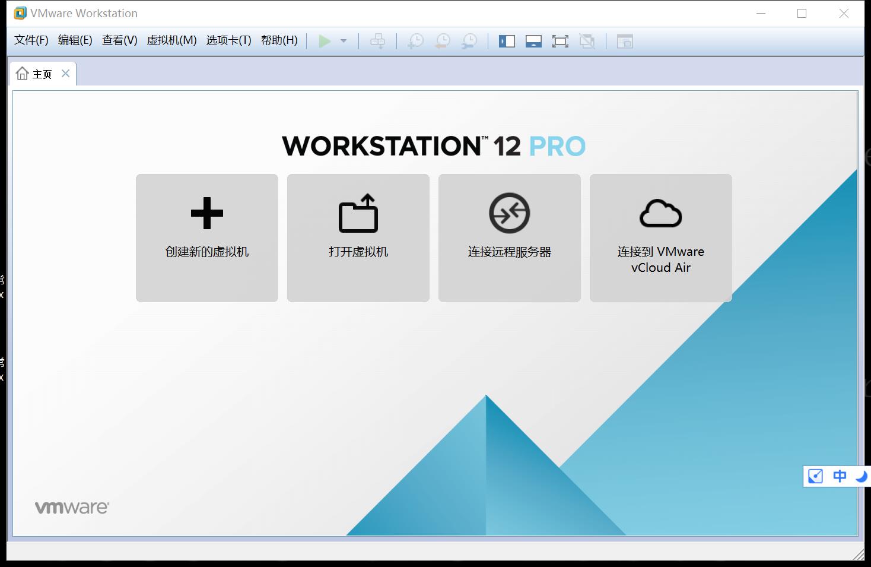Screen dimensions: 871x567
Task: Click 创建新的虚拟机 tile
Action: [x=207, y=237]
